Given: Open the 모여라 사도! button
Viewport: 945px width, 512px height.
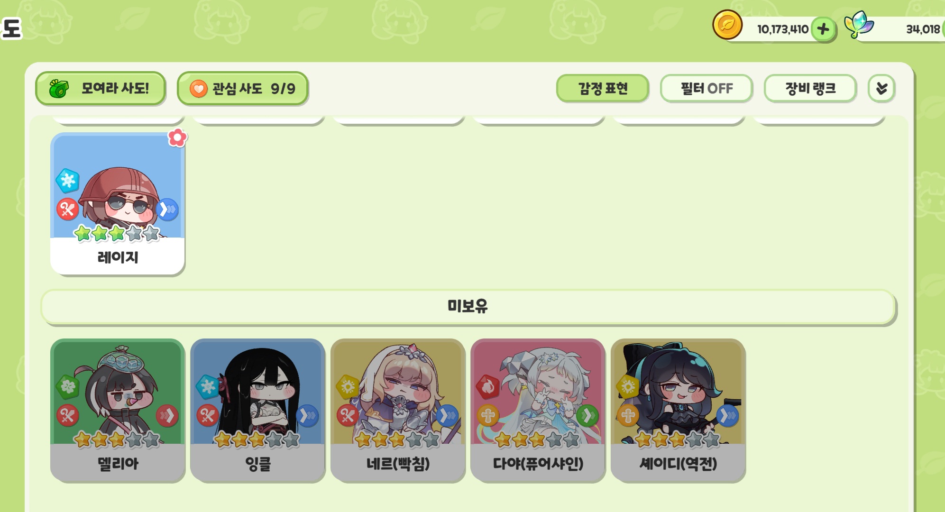Looking at the screenshot, I should point(100,89).
